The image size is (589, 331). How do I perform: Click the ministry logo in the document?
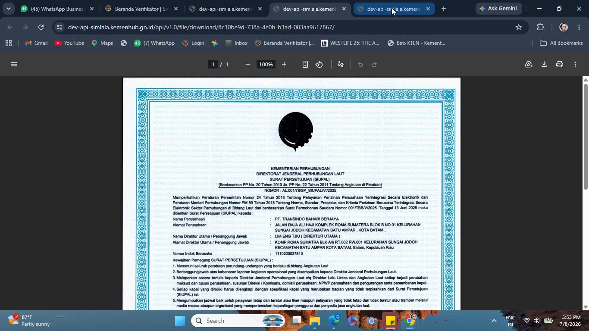[295, 131]
